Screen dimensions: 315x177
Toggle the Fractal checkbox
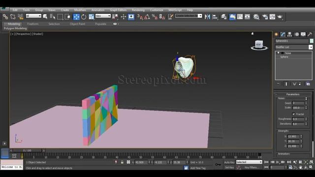click(293, 114)
